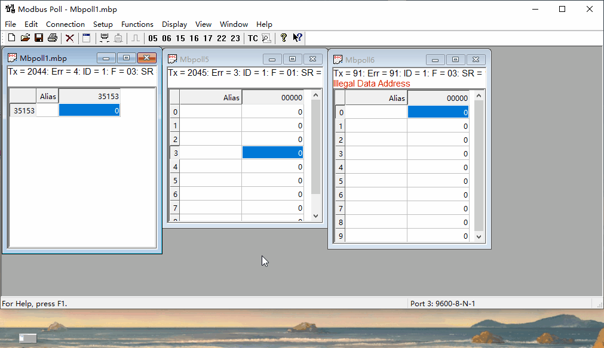Open the read/write definition window icon
Screen dimensions: 604x348
click(87, 38)
